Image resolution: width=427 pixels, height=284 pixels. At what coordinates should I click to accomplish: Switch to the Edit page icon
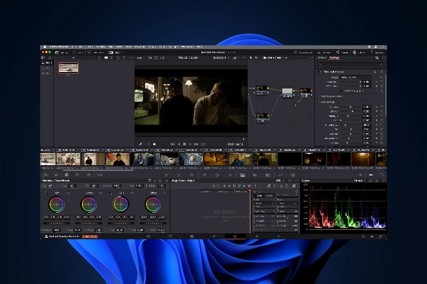192,237
